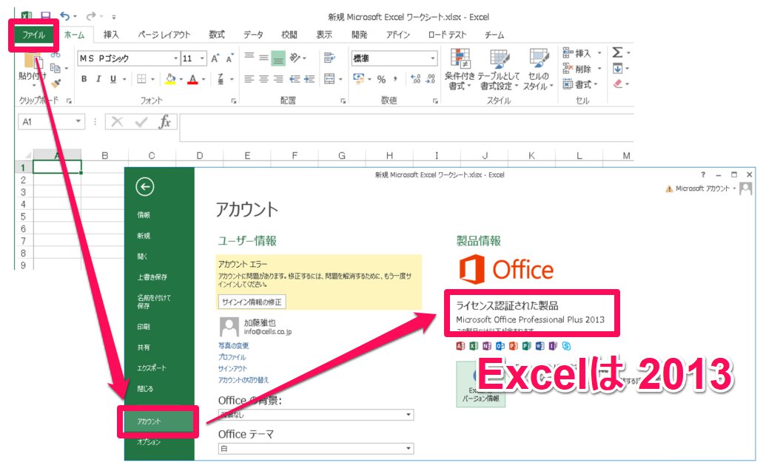Screen dimensions: 763x468
Task: Click the Copy icon in clipboard group
Action: (56, 68)
